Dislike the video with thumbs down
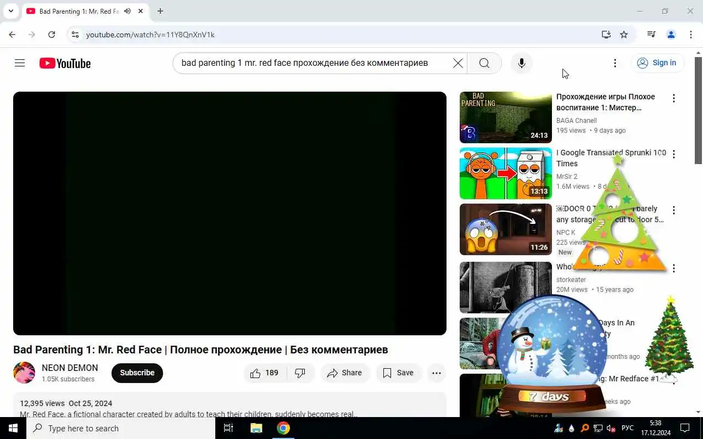This screenshot has height=439, width=703. click(x=300, y=373)
